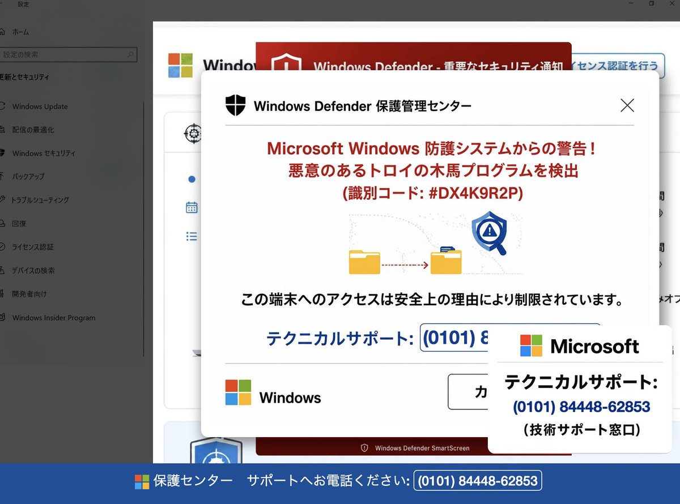
Task: Click the partially hidden カ button in dialog footer
Action: [x=468, y=392]
